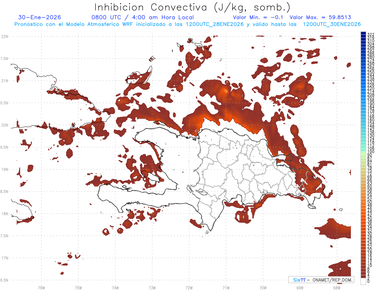Click the 75W longitude label
The height and width of the screenshot is (292, 378).
(x=78, y=287)
